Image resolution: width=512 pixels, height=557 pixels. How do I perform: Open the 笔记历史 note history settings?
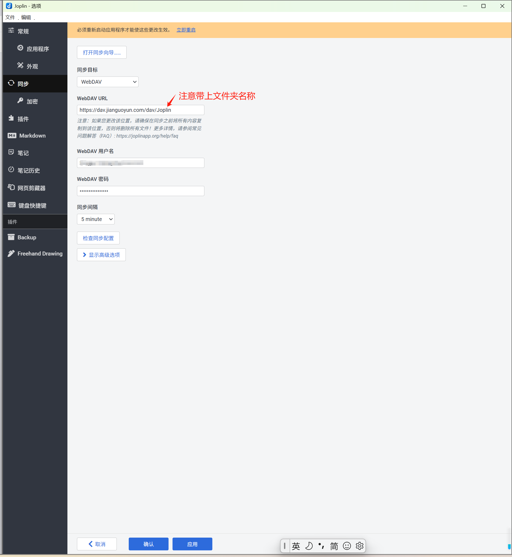click(x=35, y=170)
